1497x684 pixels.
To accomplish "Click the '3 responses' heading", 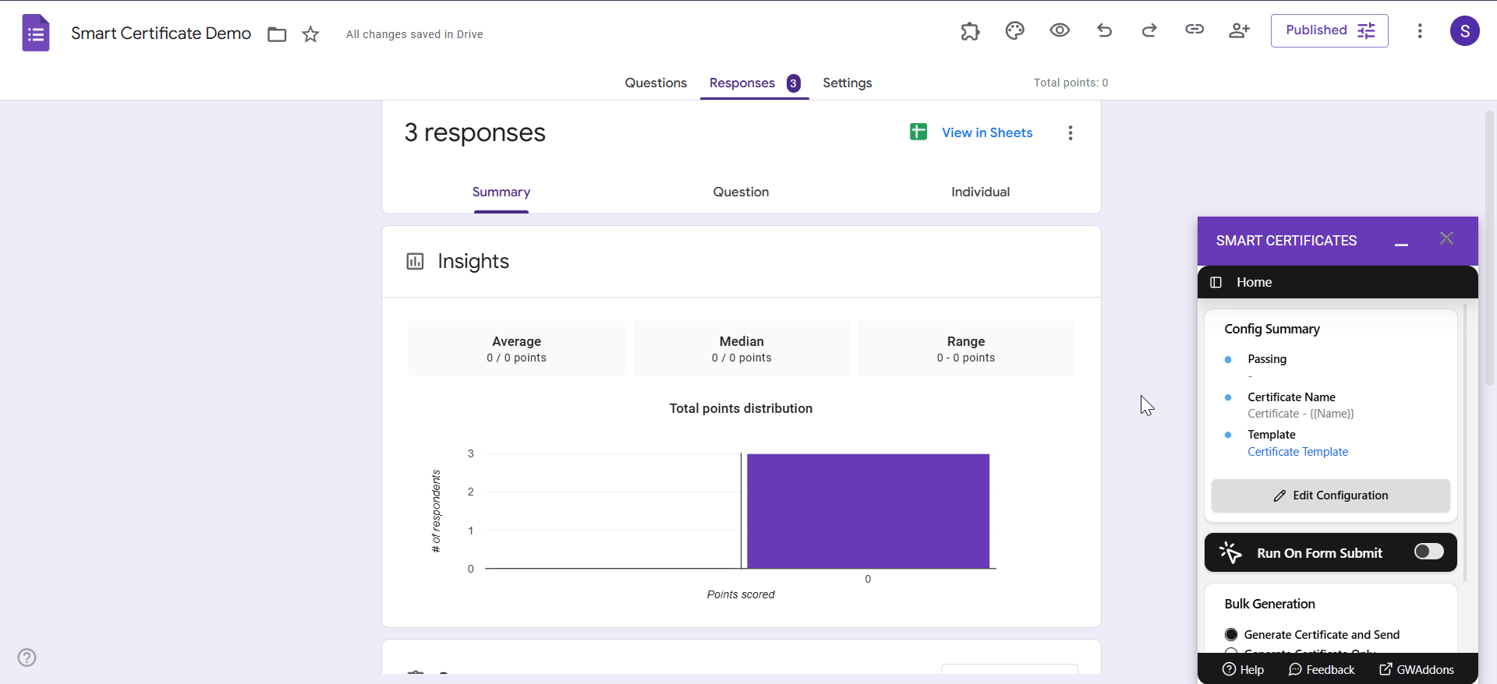I will [475, 132].
